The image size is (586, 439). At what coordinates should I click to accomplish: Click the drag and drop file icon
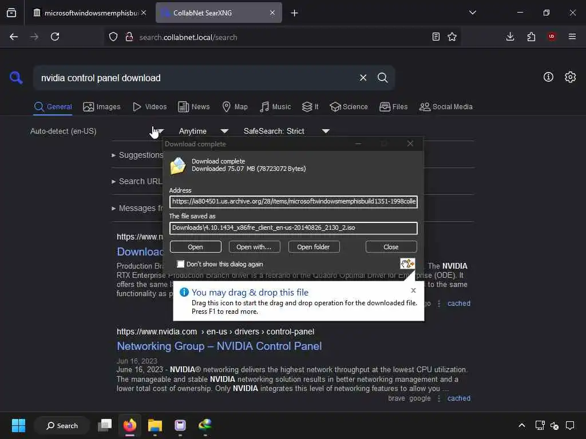[407, 264]
